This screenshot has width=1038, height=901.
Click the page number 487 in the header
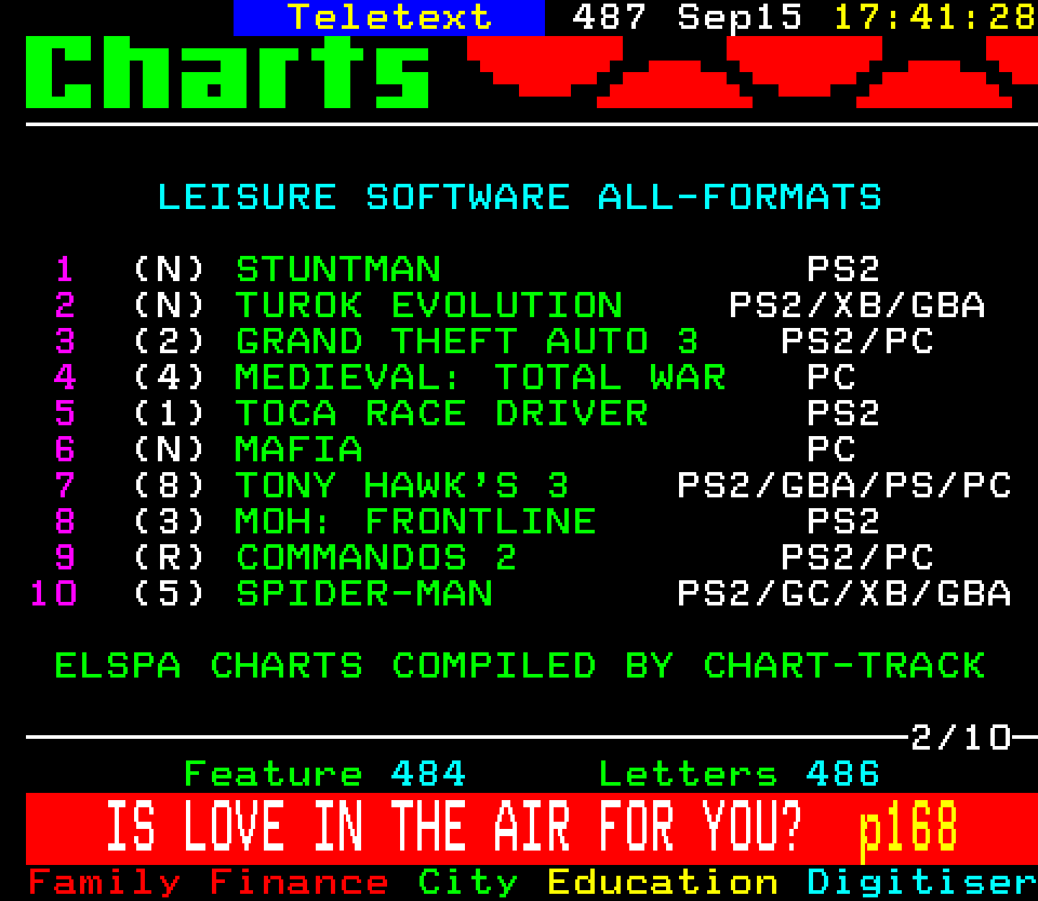[609, 17]
